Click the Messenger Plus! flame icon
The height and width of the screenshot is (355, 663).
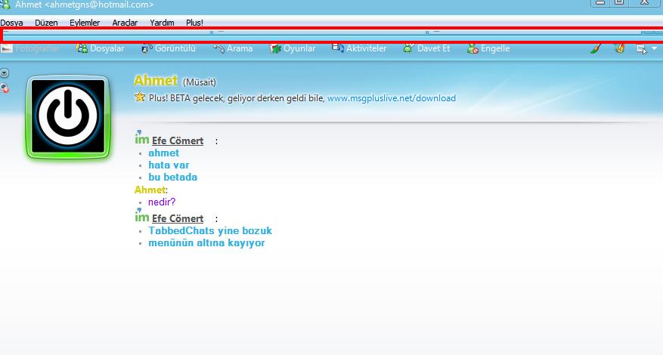[620, 48]
